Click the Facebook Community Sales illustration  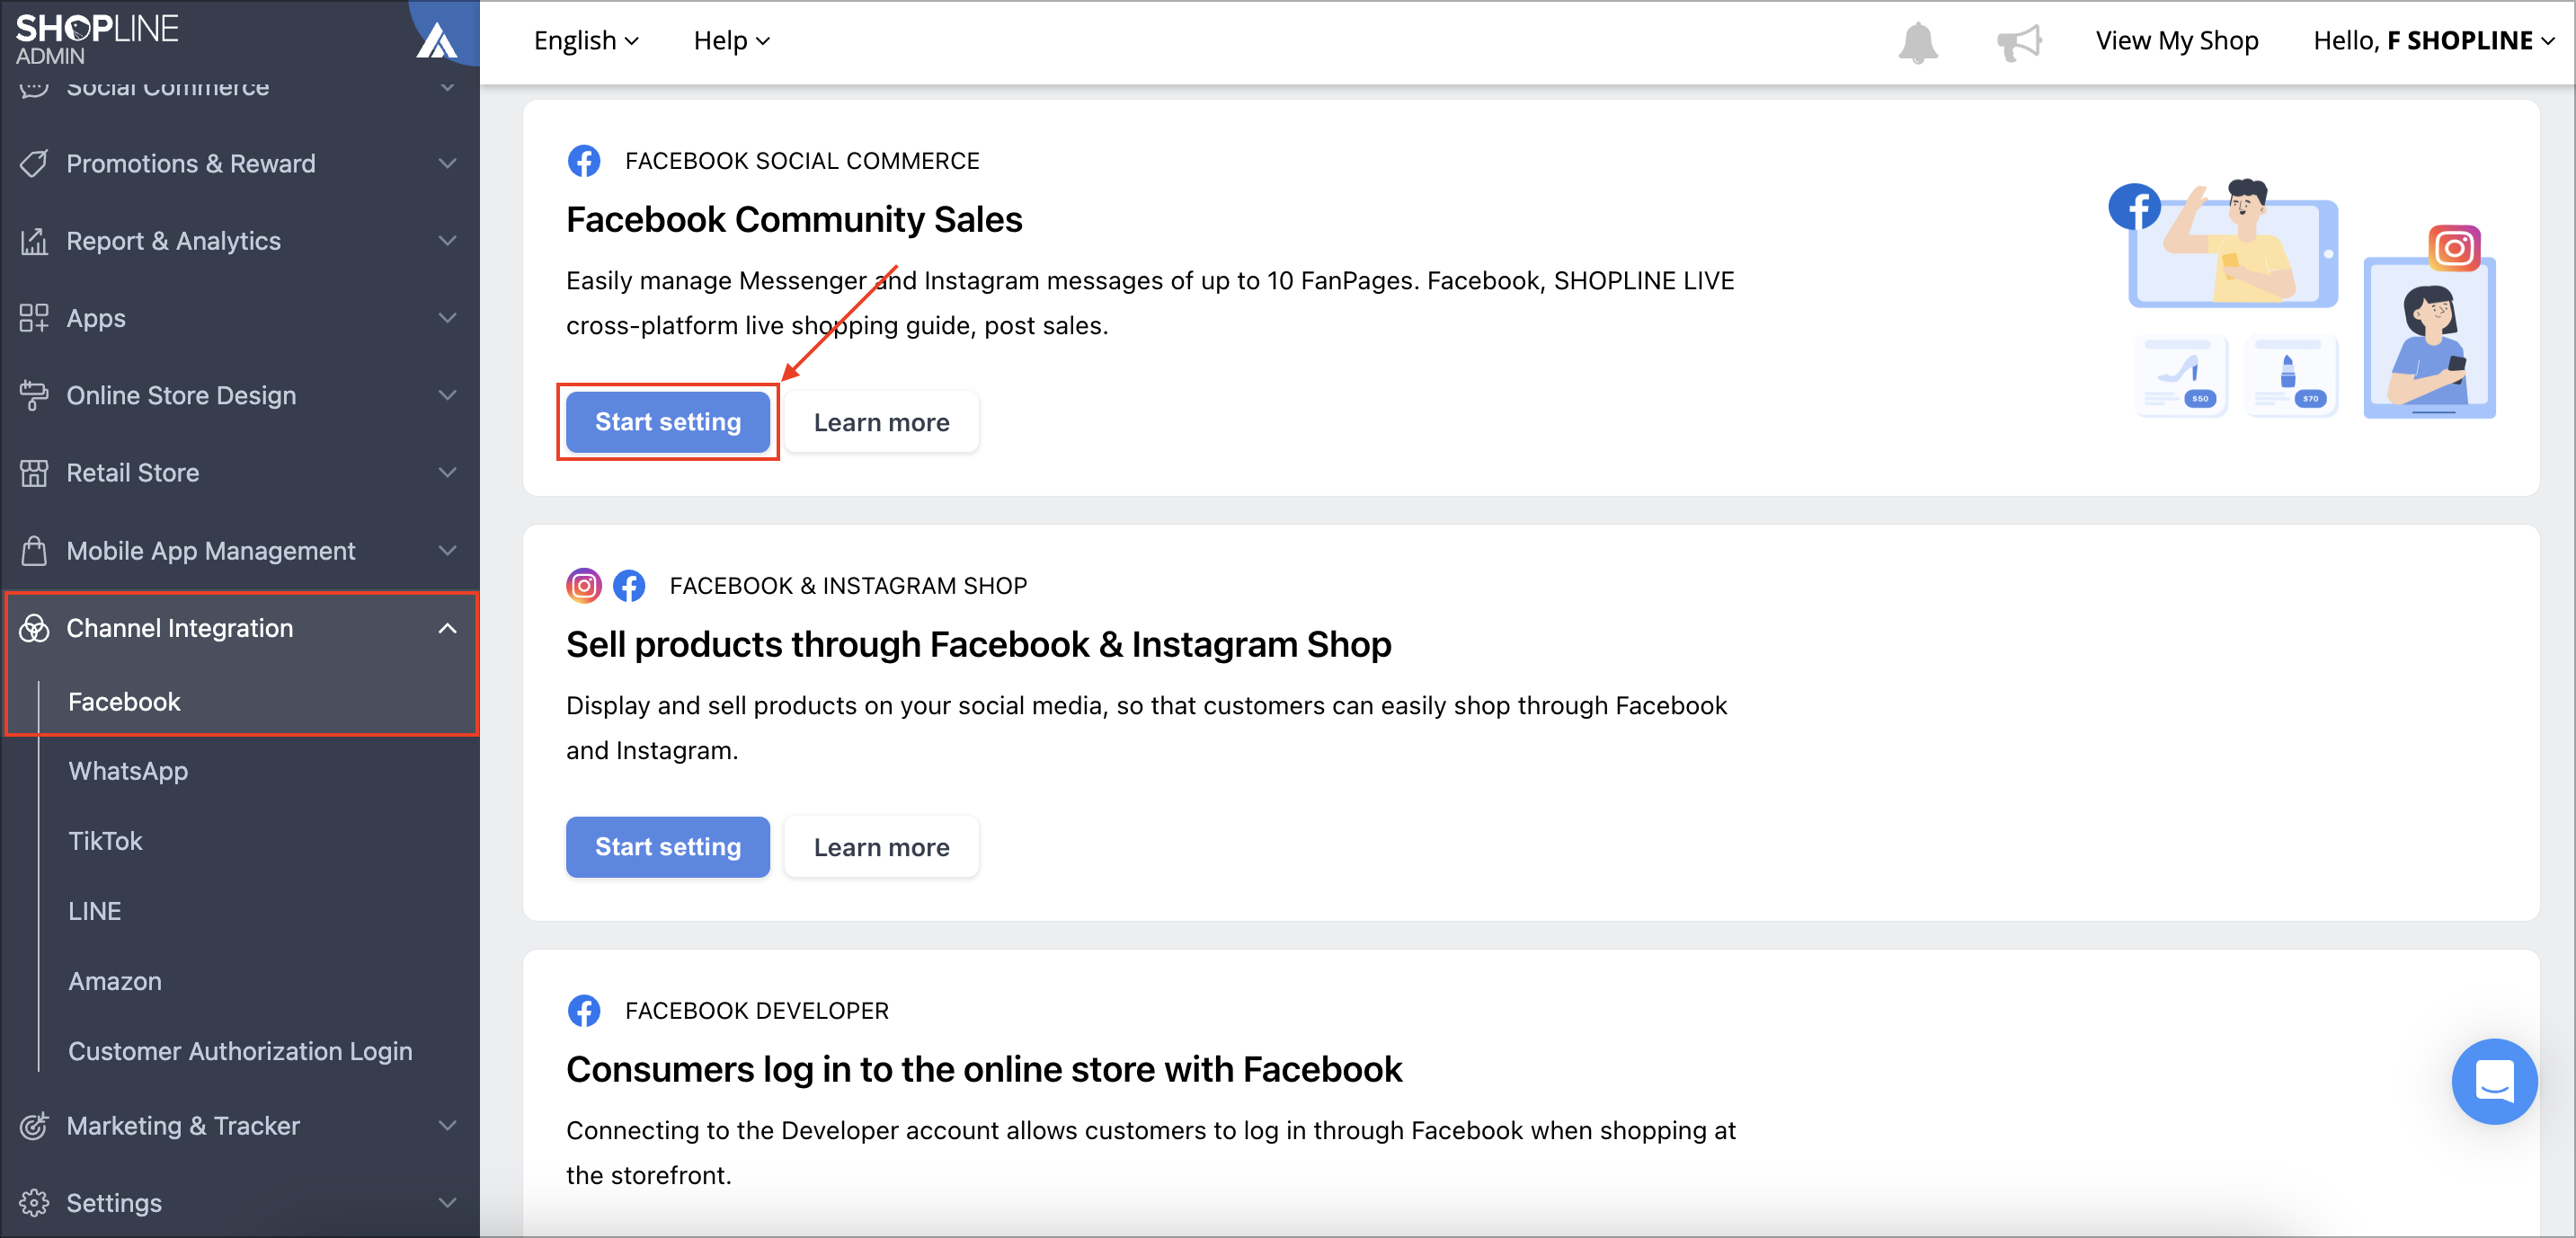(2303, 300)
